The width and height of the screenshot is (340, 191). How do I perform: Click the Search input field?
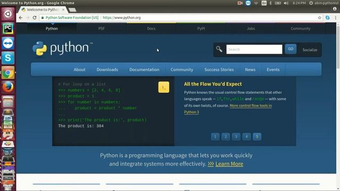click(x=254, y=49)
